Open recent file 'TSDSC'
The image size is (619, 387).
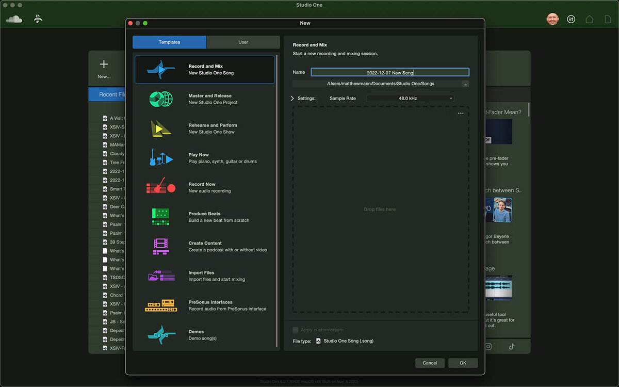[x=117, y=278]
